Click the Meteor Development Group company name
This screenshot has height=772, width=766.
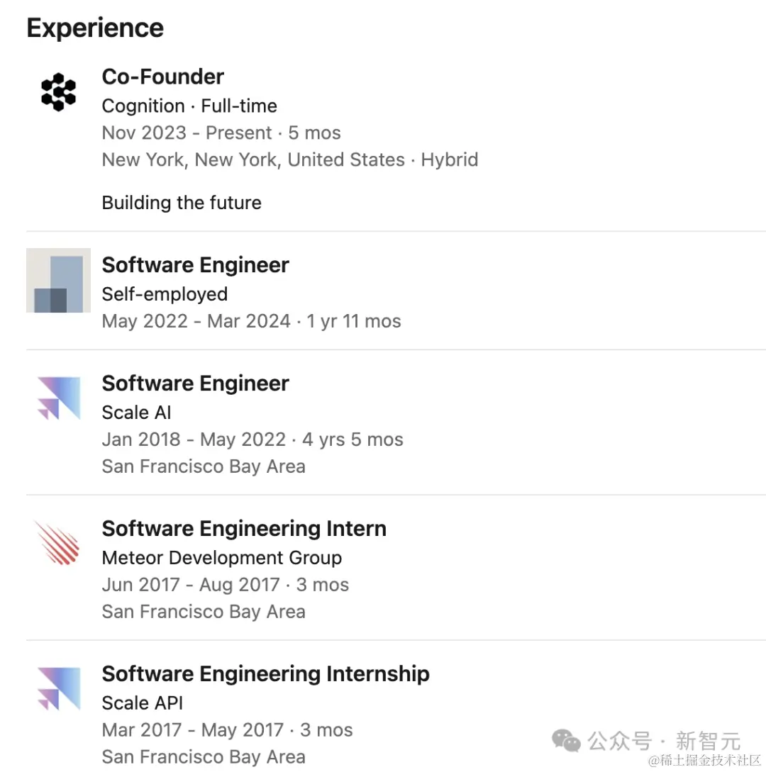pos(221,558)
